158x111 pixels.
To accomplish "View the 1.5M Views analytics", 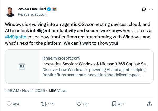I will [58, 91].
